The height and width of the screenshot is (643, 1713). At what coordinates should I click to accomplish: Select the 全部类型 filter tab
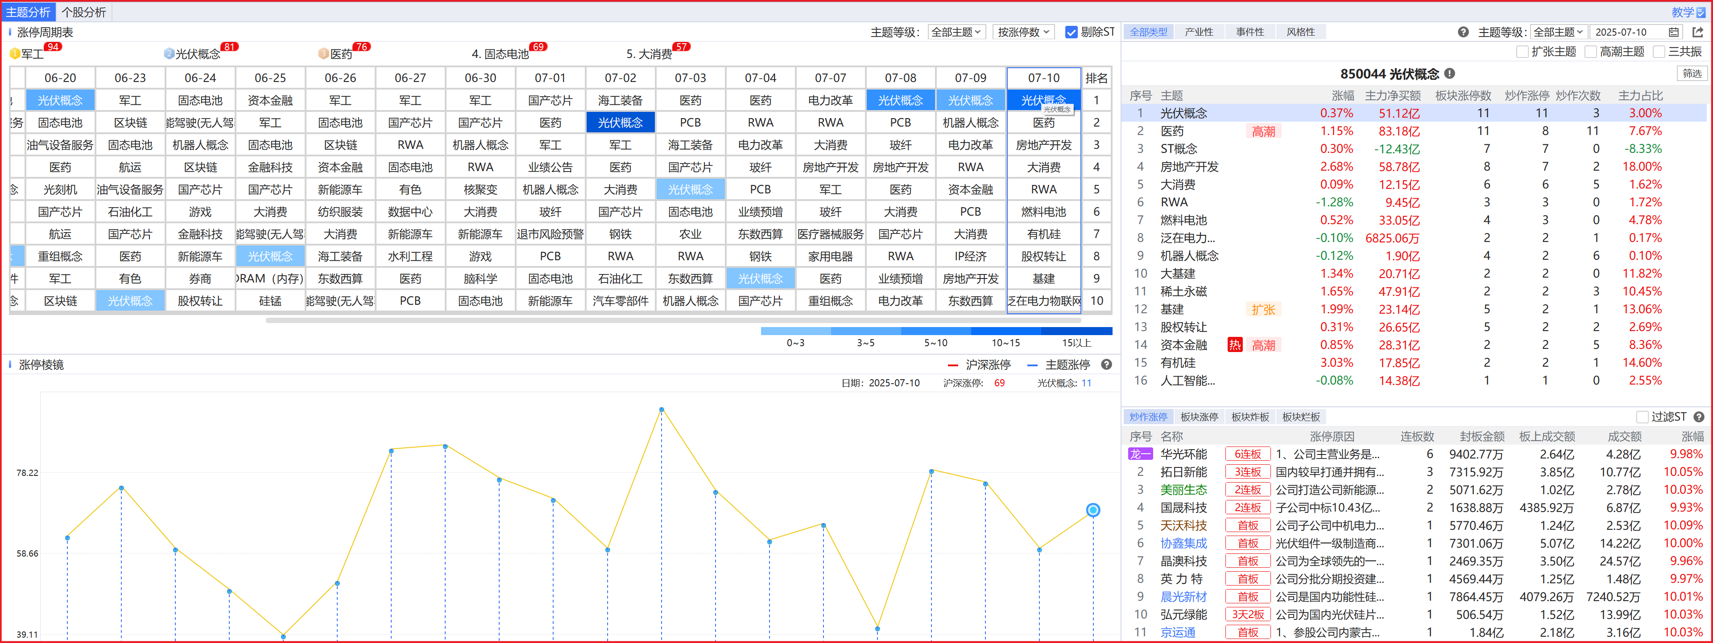pyautogui.click(x=1148, y=32)
